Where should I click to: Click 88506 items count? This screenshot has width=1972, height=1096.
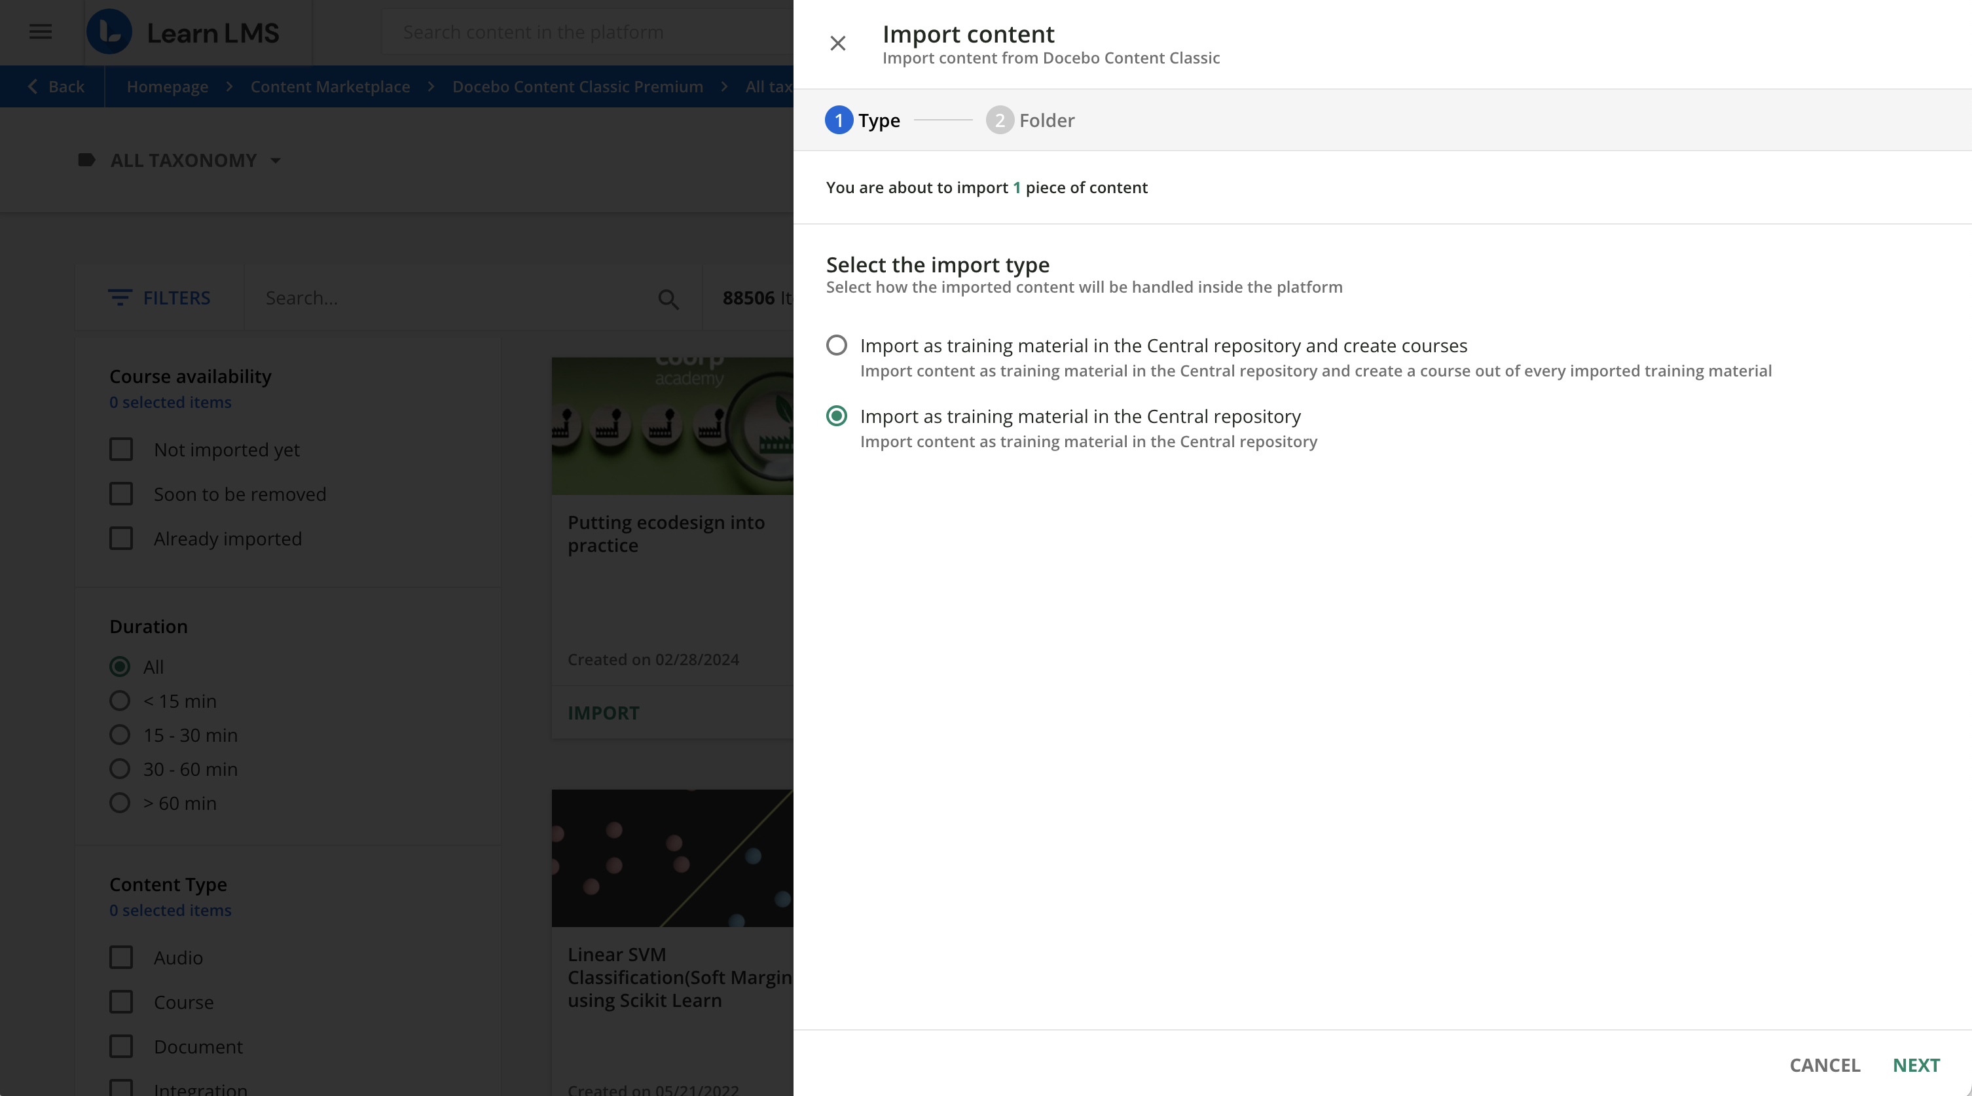coord(757,298)
